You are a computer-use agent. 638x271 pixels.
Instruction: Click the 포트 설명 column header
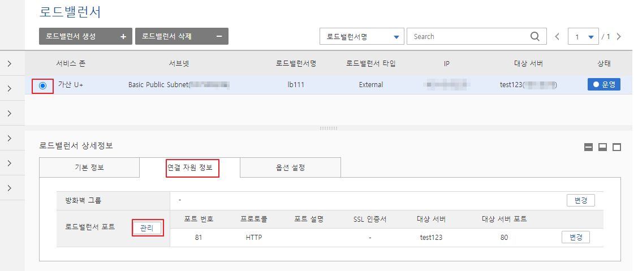(308, 219)
